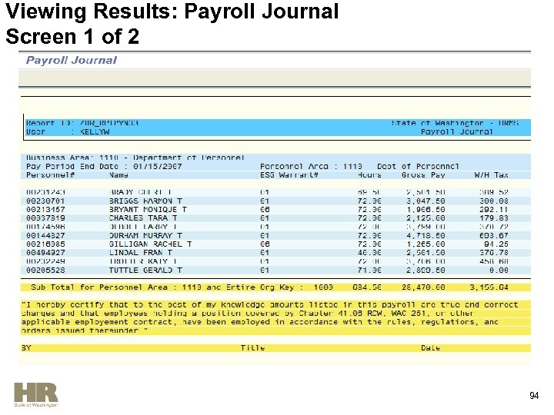Click sub total gross pay 28,470.00
Viewport: 554px width, 415px height.
pyautogui.click(x=423, y=287)
